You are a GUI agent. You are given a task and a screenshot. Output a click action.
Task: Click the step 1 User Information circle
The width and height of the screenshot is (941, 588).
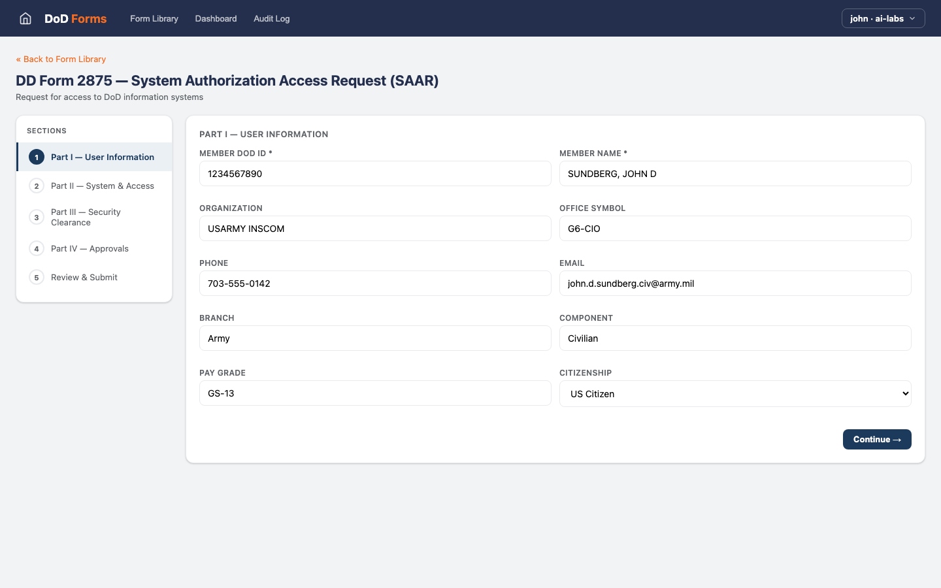(37, 157)
